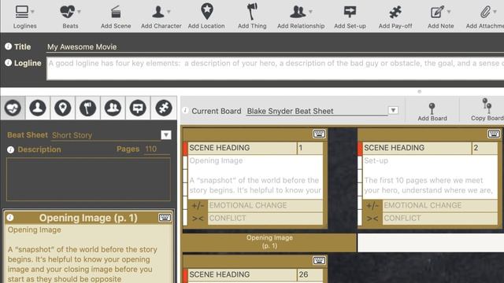
Task: Click Opening Image (p. 1) beat label bar
Action: (x=269, y=242)
